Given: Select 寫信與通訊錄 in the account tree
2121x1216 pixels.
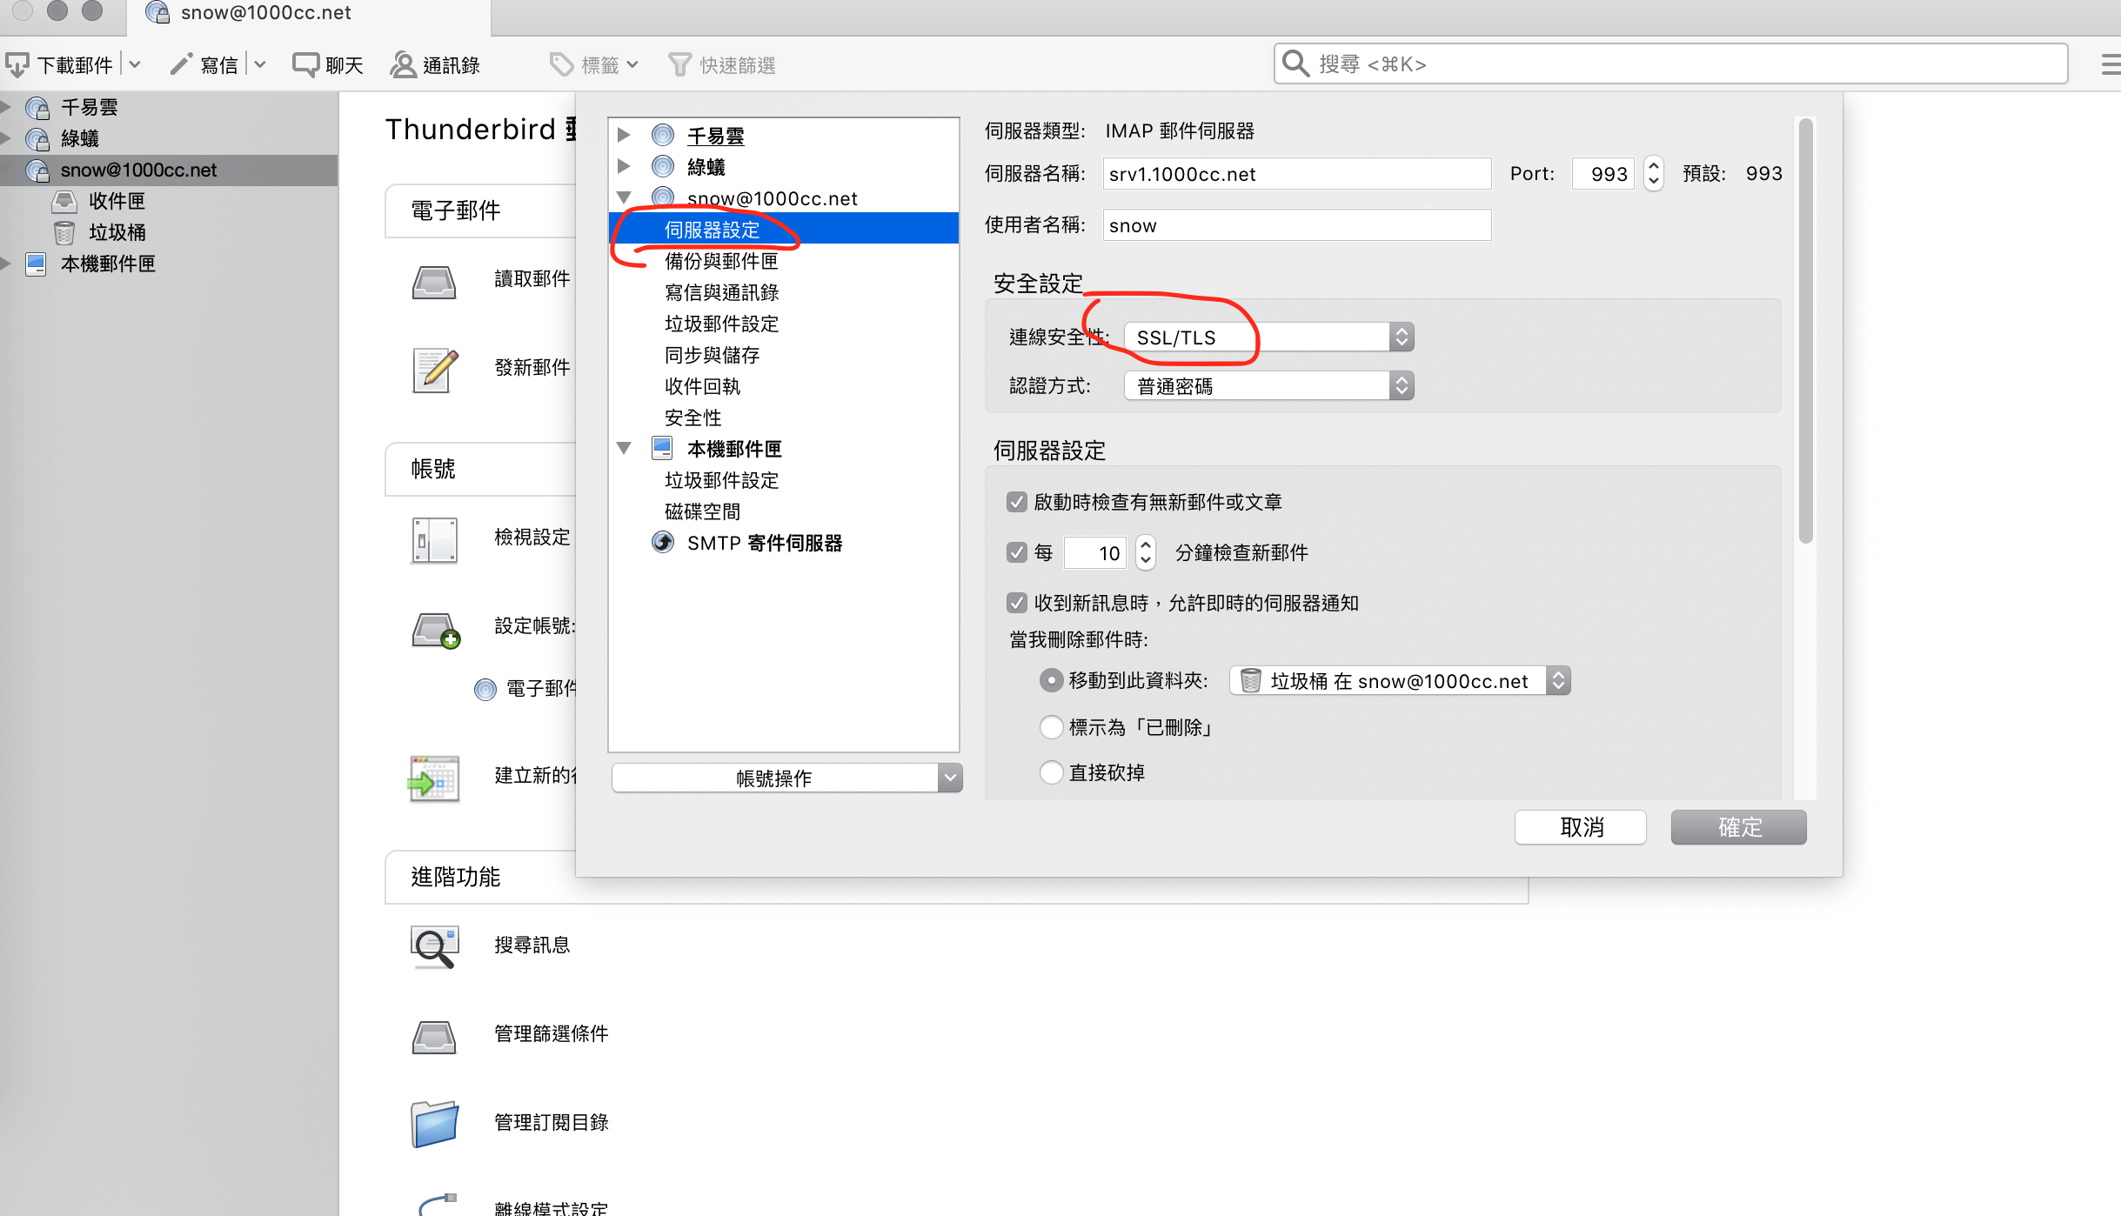Looking at the screenshot, I should [x=721, y=292].
